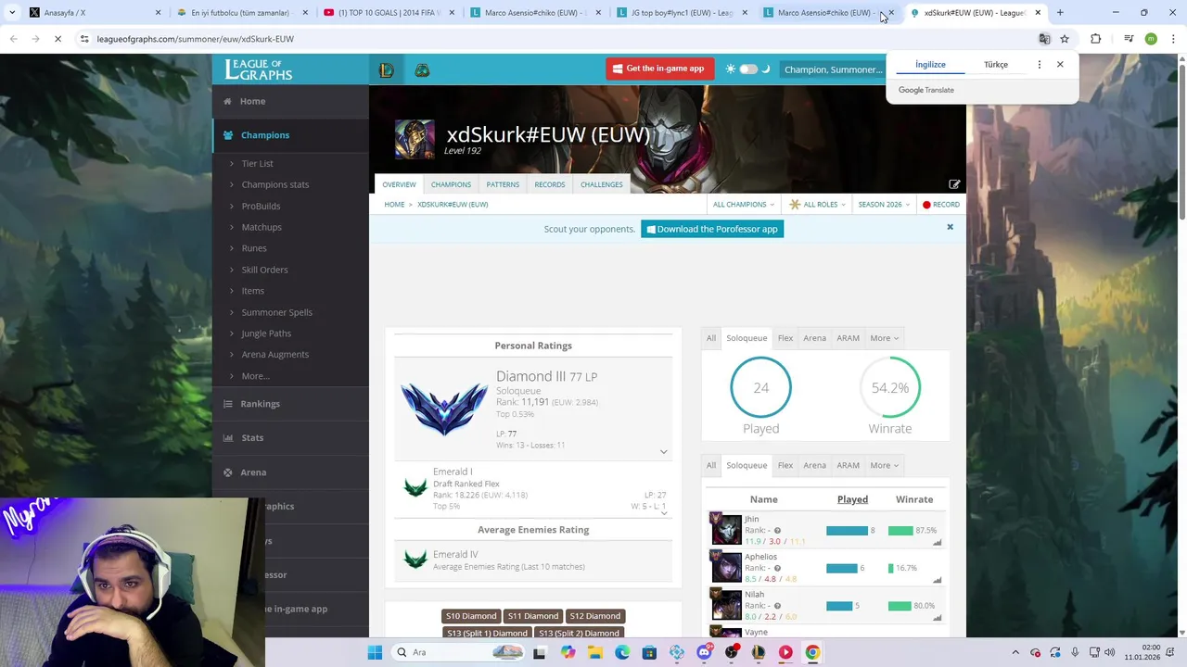Click the Get the in-game app button
The image size is (1187, 667).
point(659,69)
